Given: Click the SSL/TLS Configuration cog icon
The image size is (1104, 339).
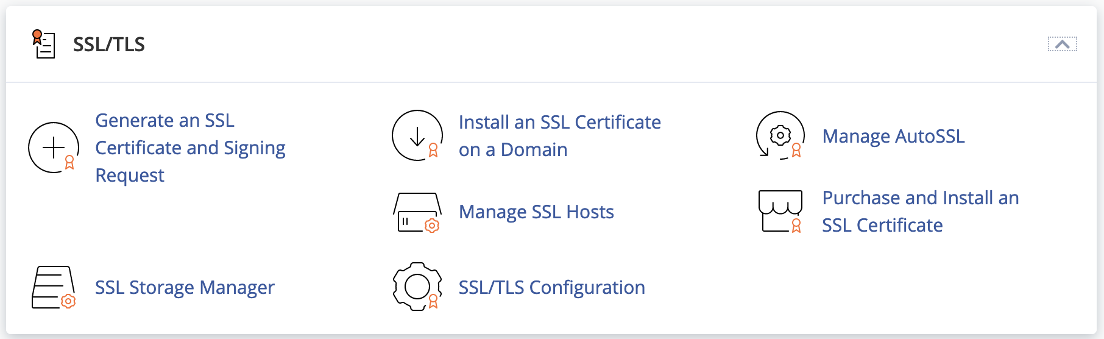Looking at the screenshot, I should click(417, 287).
